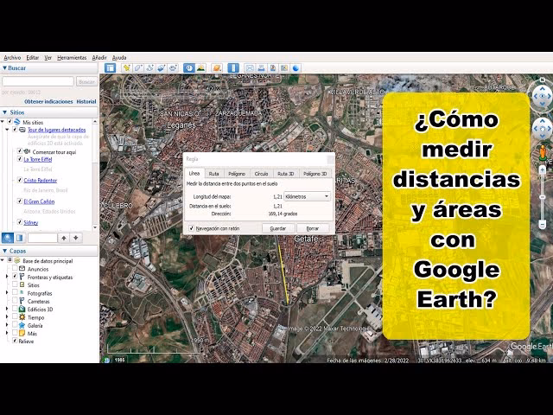Open the Historial link

click(x=86, y=102)
